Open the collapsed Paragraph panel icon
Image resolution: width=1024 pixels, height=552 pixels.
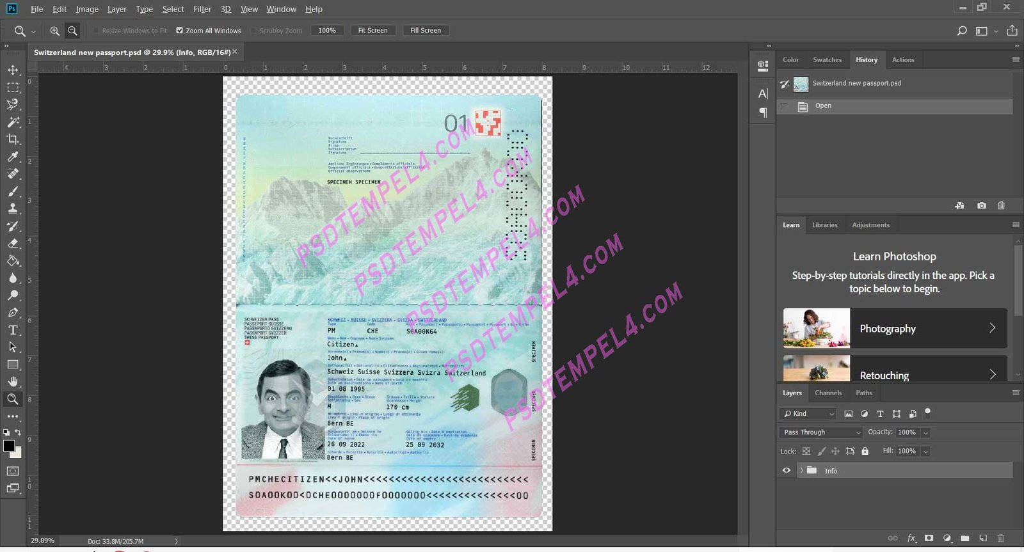(763, 113)
